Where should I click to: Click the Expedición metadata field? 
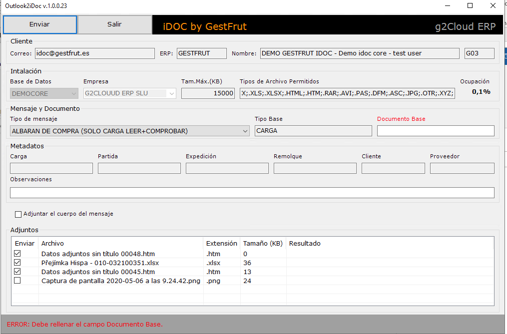click(227, 168)
